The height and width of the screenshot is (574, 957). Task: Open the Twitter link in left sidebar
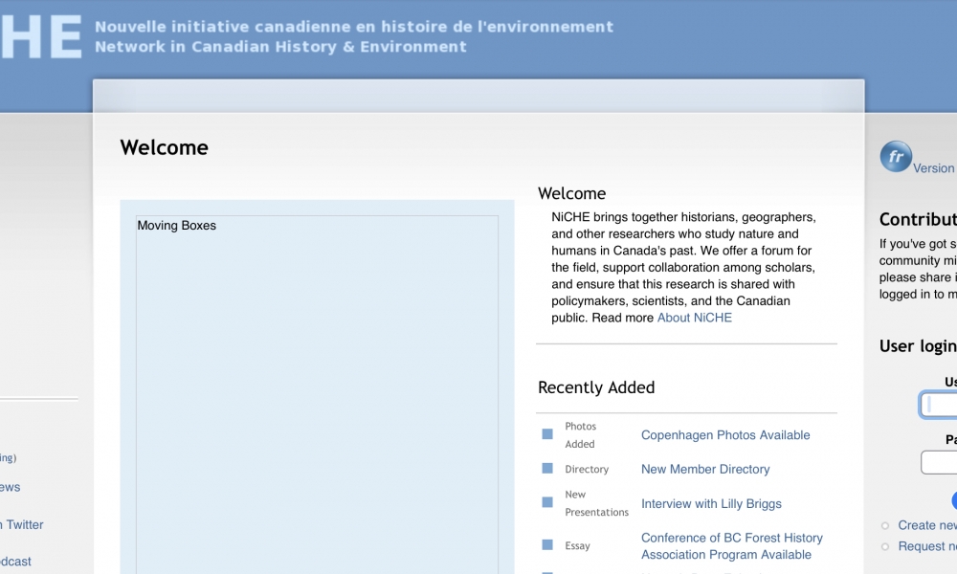[x=24, y=524]
